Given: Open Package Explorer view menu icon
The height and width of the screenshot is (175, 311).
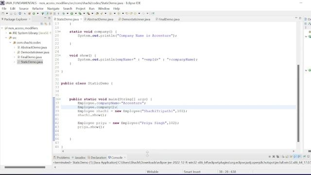Looking at the screenshot, I should pos(50,24).
